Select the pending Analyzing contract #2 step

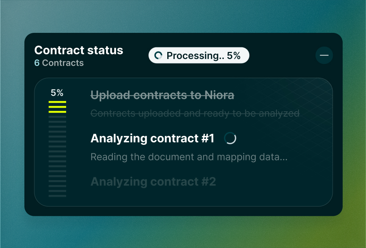[x=153, y=182]
